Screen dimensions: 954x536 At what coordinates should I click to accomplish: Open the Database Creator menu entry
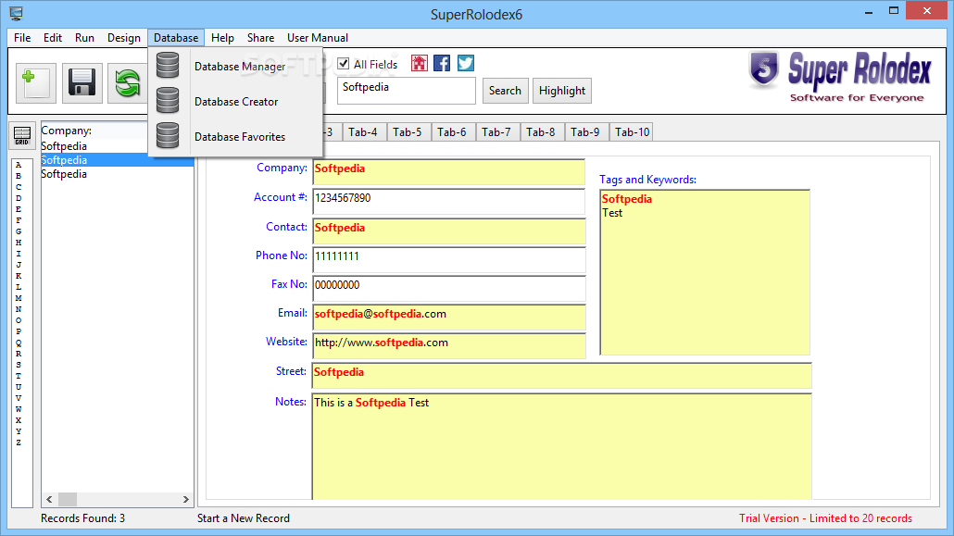236,102
